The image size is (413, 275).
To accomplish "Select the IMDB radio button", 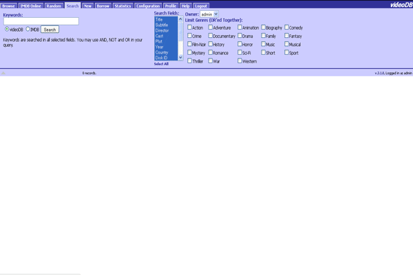I will (28, 30).
